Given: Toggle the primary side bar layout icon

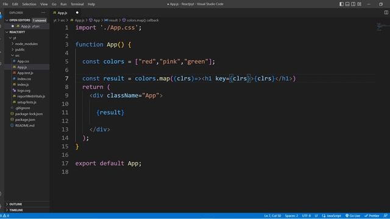Looking at the screenshot, I should [341, 4].
